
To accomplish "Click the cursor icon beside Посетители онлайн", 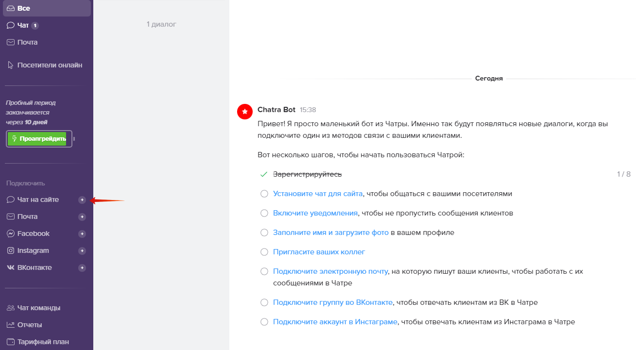I will pyautogui.click(x=11, y=65).
